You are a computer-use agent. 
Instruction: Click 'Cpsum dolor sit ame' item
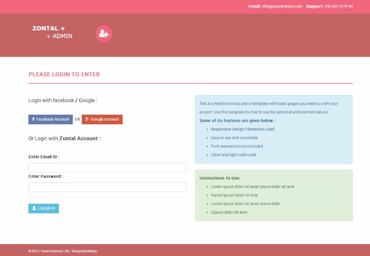click(x=229, y=212)
